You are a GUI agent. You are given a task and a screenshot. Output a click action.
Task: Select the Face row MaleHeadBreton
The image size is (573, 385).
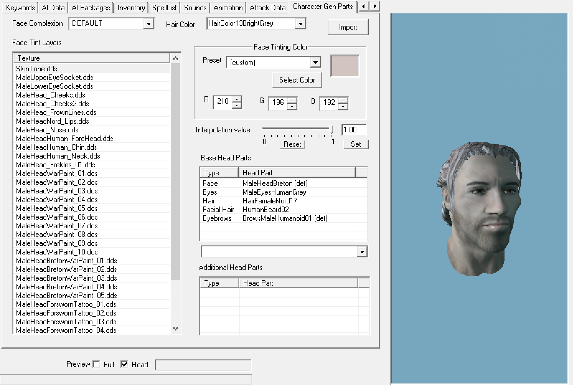click(x=283, y=183)
